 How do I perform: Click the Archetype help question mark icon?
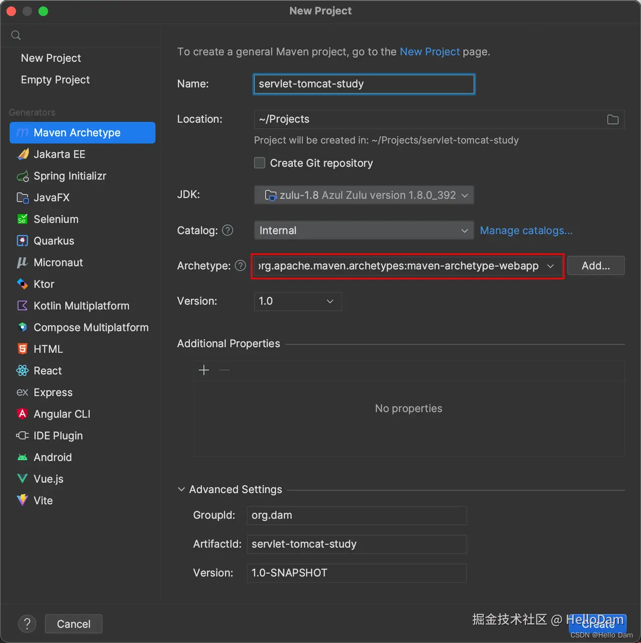(x=240, y=265)
